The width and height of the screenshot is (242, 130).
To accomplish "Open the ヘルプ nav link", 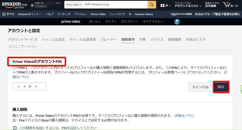I will click(x=49, y=14).
